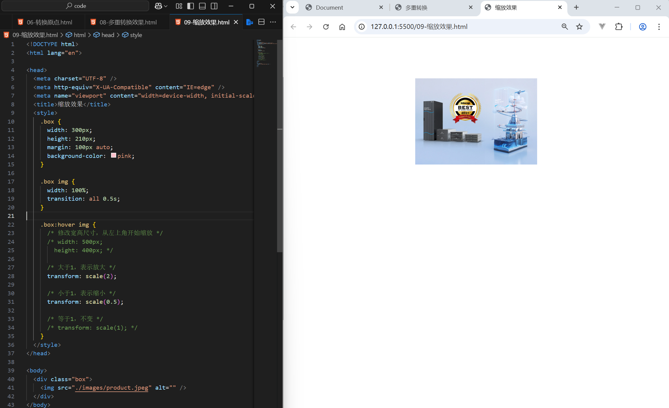The height and width of the screenshot is (408, 669).
Task: Open the editor more actions menu
Action: click(273, 22)
